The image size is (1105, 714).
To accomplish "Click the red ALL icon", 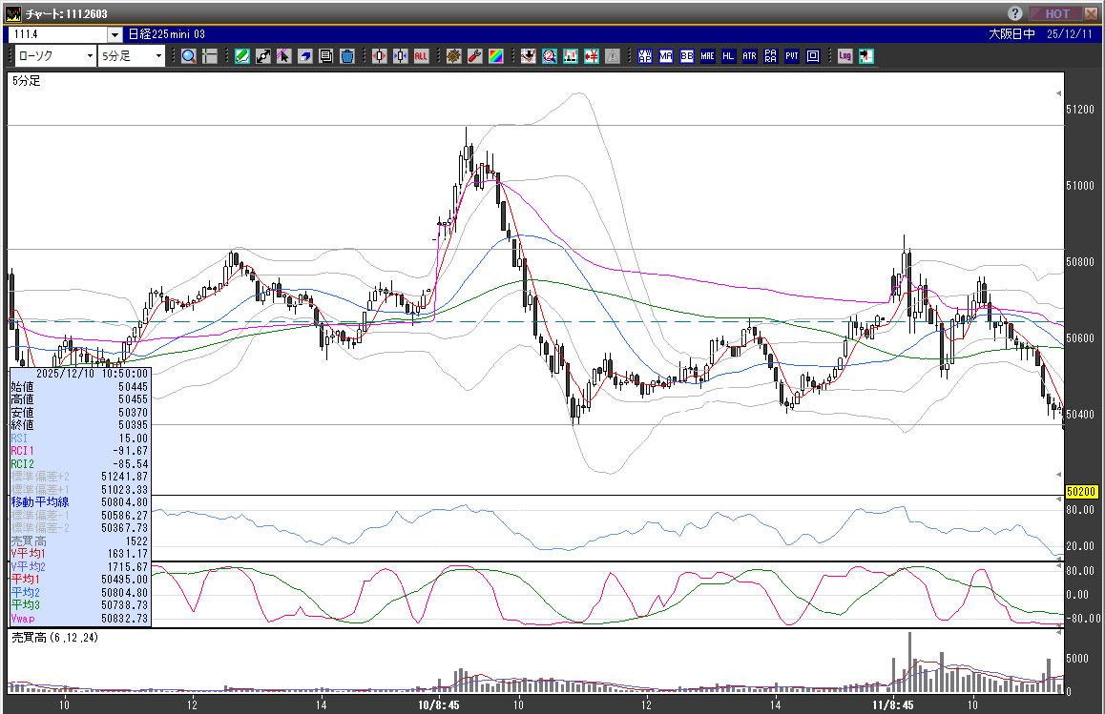I will point(420,56).
